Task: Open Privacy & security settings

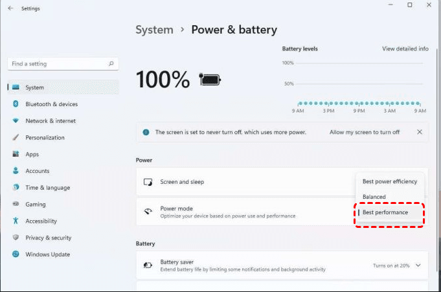Action: click(x=48, y=238)
